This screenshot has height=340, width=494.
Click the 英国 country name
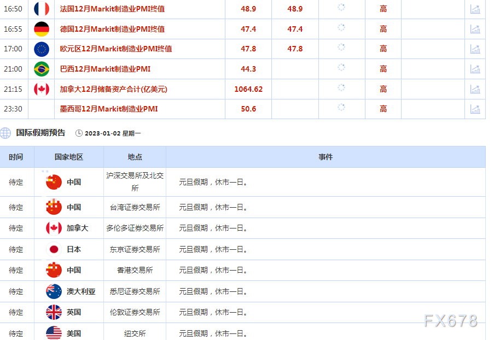(x=74, y=312)
